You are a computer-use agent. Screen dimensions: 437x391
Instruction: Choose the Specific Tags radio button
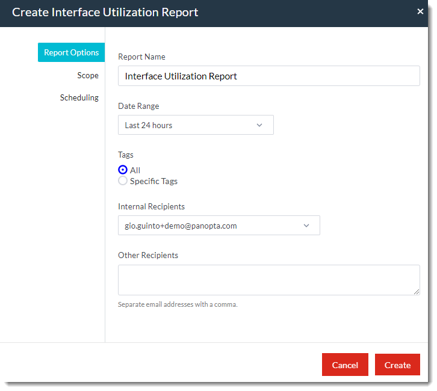click(x=123, y=181)
